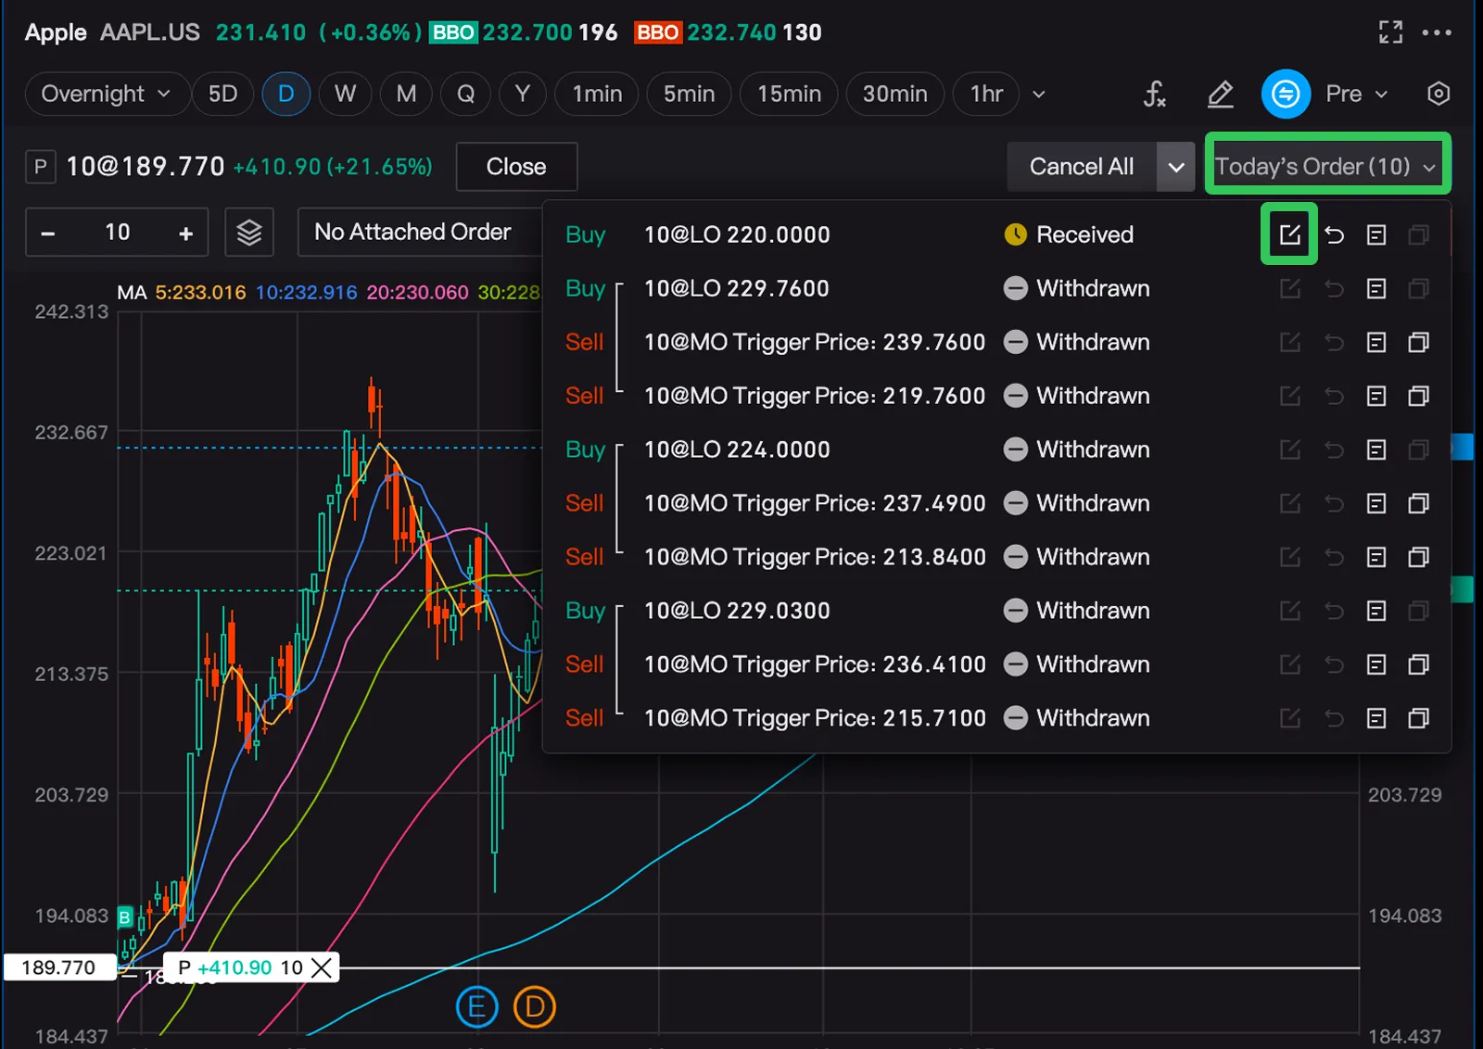Viewport: 1483px width, 1049px height.
Task: Select the 15min interval tab
Action: tap(789, 94)
